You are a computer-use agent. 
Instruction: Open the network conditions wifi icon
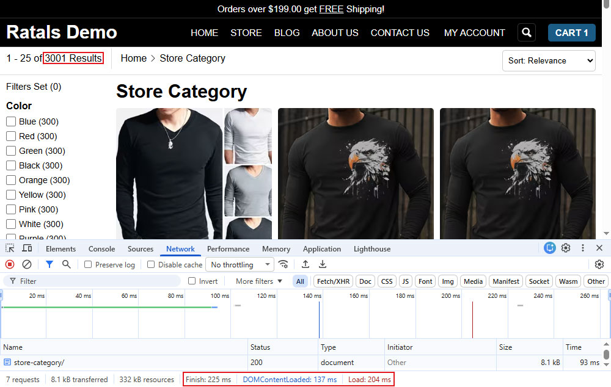click(284, 264)
